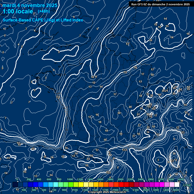Click the legend value '1500'
This screenshot has width=194, height=194.
95,190
